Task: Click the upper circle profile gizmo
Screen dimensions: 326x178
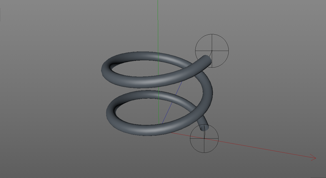Action: click(x=212, y=51)
